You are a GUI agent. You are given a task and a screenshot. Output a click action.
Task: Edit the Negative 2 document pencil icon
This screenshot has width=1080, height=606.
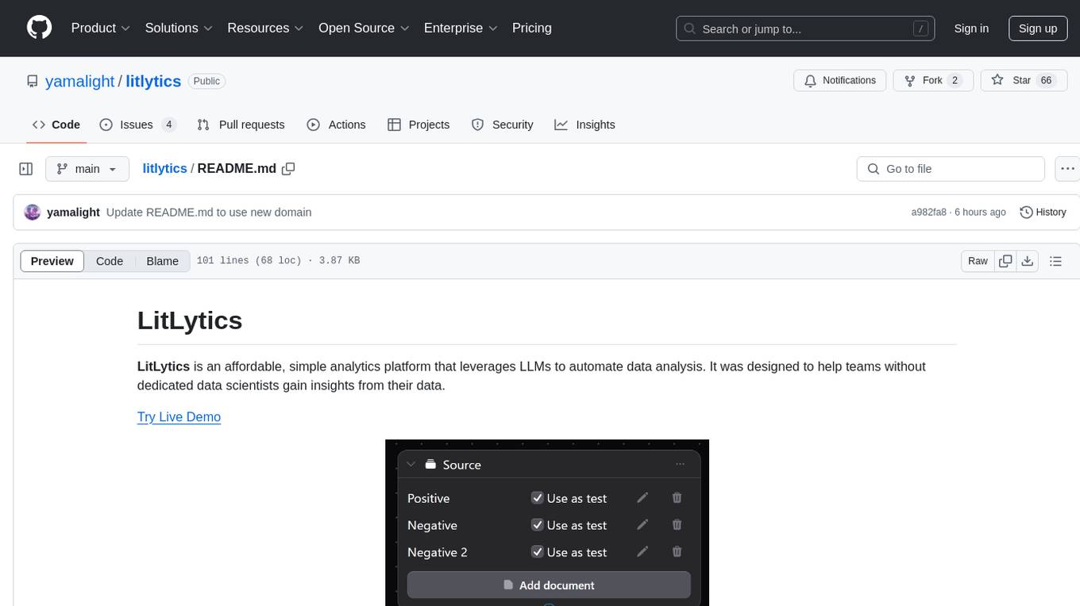click(642, 552)
